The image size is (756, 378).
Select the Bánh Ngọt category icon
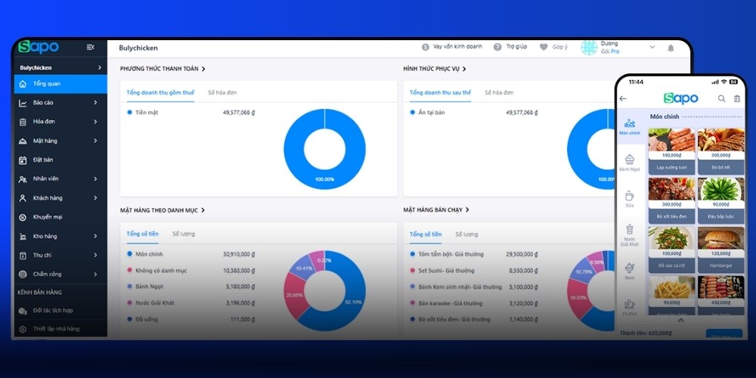pyautogui.click(x=629, y=163)
